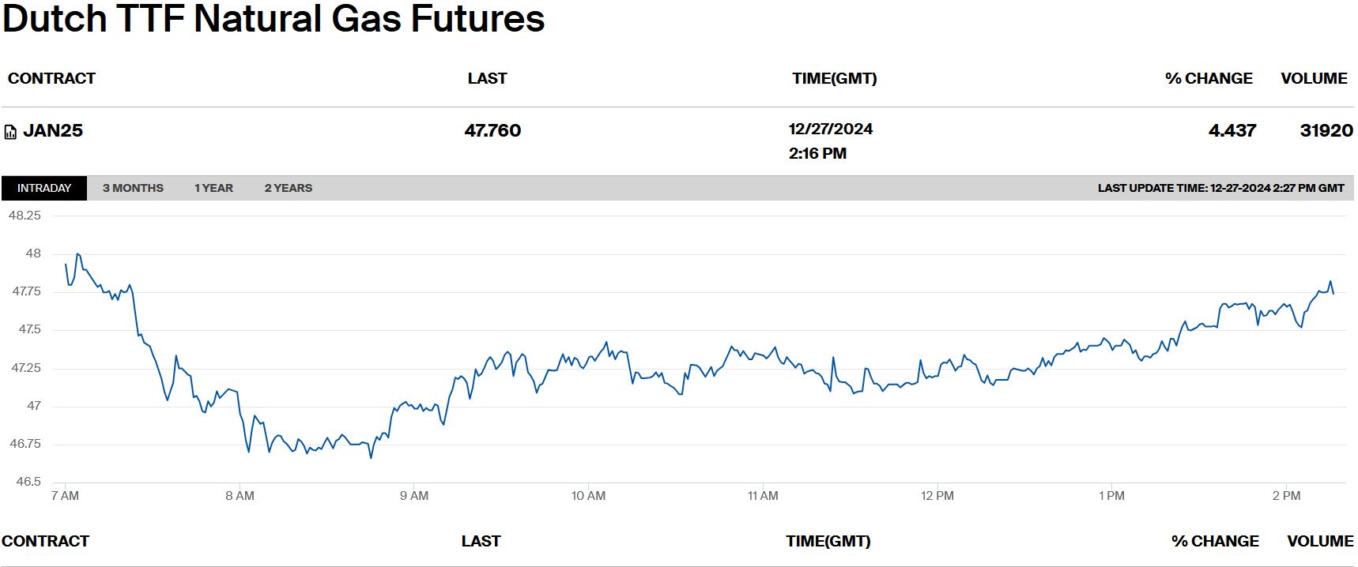
Task: Click the 12 PM label on time axis
Action: pyautogui.click(x=937, y=496)
